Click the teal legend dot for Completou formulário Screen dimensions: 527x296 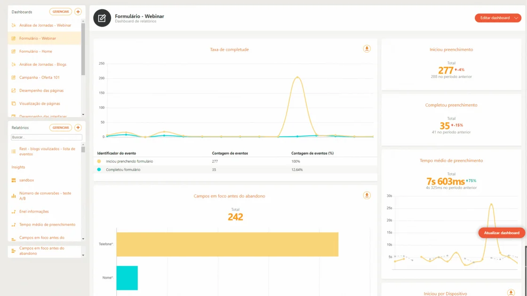coord(99,170)
